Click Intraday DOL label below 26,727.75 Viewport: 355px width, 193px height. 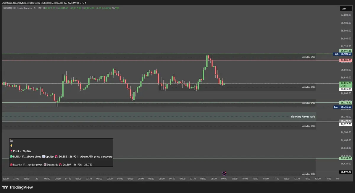tap(308, 126)
